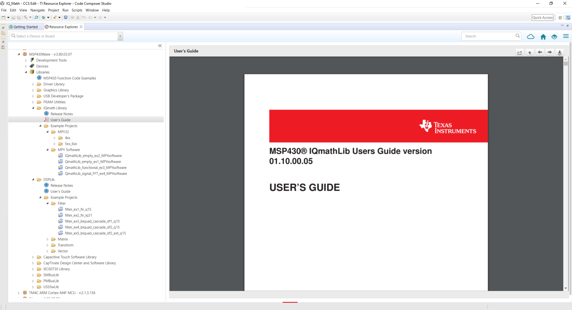Click the cloud icon in Resource Explorer
572x310 pixels.
pos(531,37)
